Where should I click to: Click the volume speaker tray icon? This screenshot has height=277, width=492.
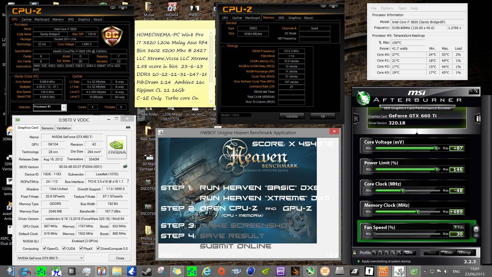tap(446, 271)
